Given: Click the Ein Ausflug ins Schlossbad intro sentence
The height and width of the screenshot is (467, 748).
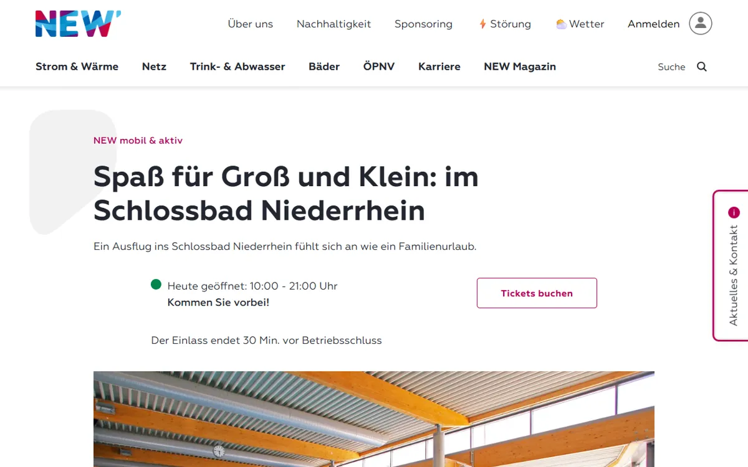Looking at the screenshot, I should (285, 247).
